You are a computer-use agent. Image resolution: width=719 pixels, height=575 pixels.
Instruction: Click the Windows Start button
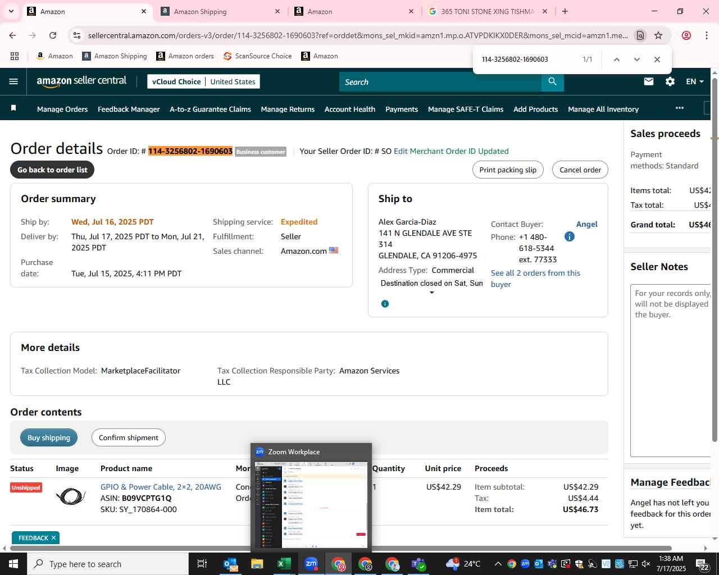(13, 564)
